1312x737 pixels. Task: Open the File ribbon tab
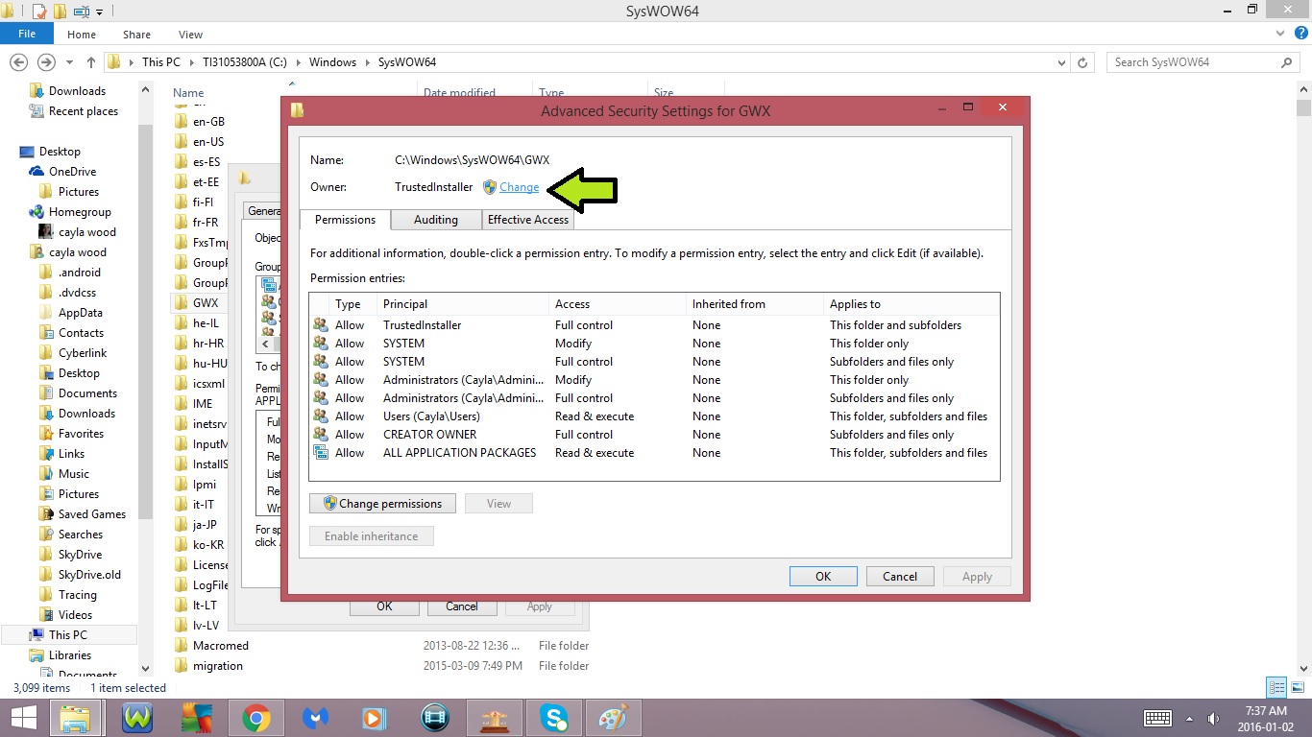click(27, 34)
